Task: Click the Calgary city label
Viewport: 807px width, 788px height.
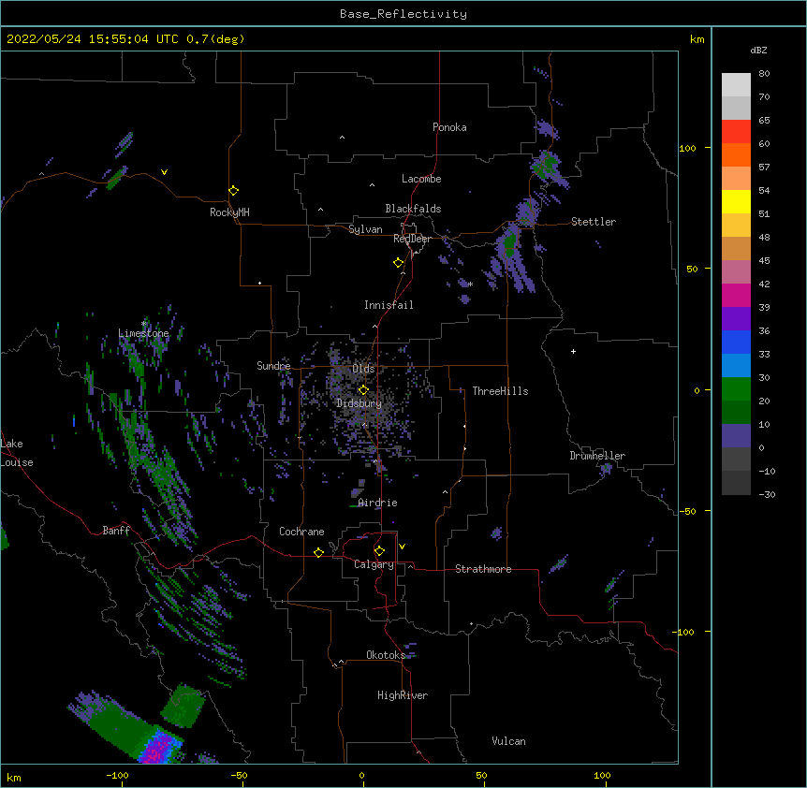Action: tap(374, 564)
